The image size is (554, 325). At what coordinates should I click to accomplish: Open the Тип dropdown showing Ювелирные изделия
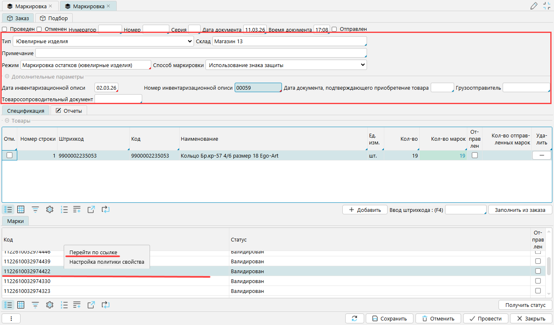tap(103, 42)
